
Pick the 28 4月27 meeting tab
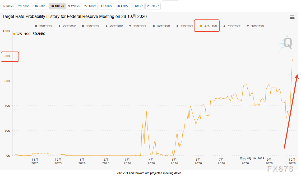(x=122, y=6)
